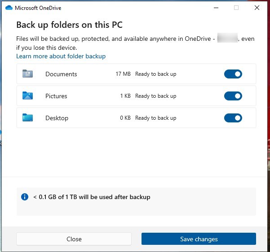The height and width of the screenshot is (252, 270).
Task: Select the Pictures folder name label
Action: (56, 96)
